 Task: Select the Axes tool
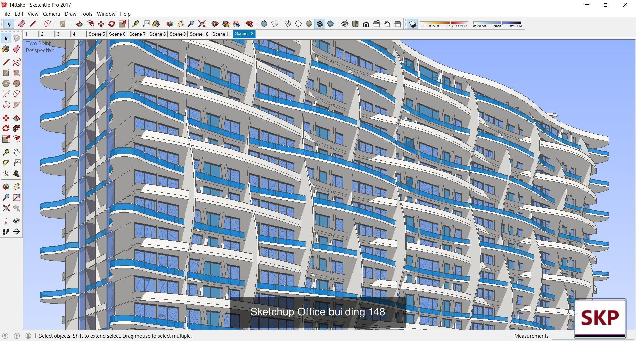[6, 173]
